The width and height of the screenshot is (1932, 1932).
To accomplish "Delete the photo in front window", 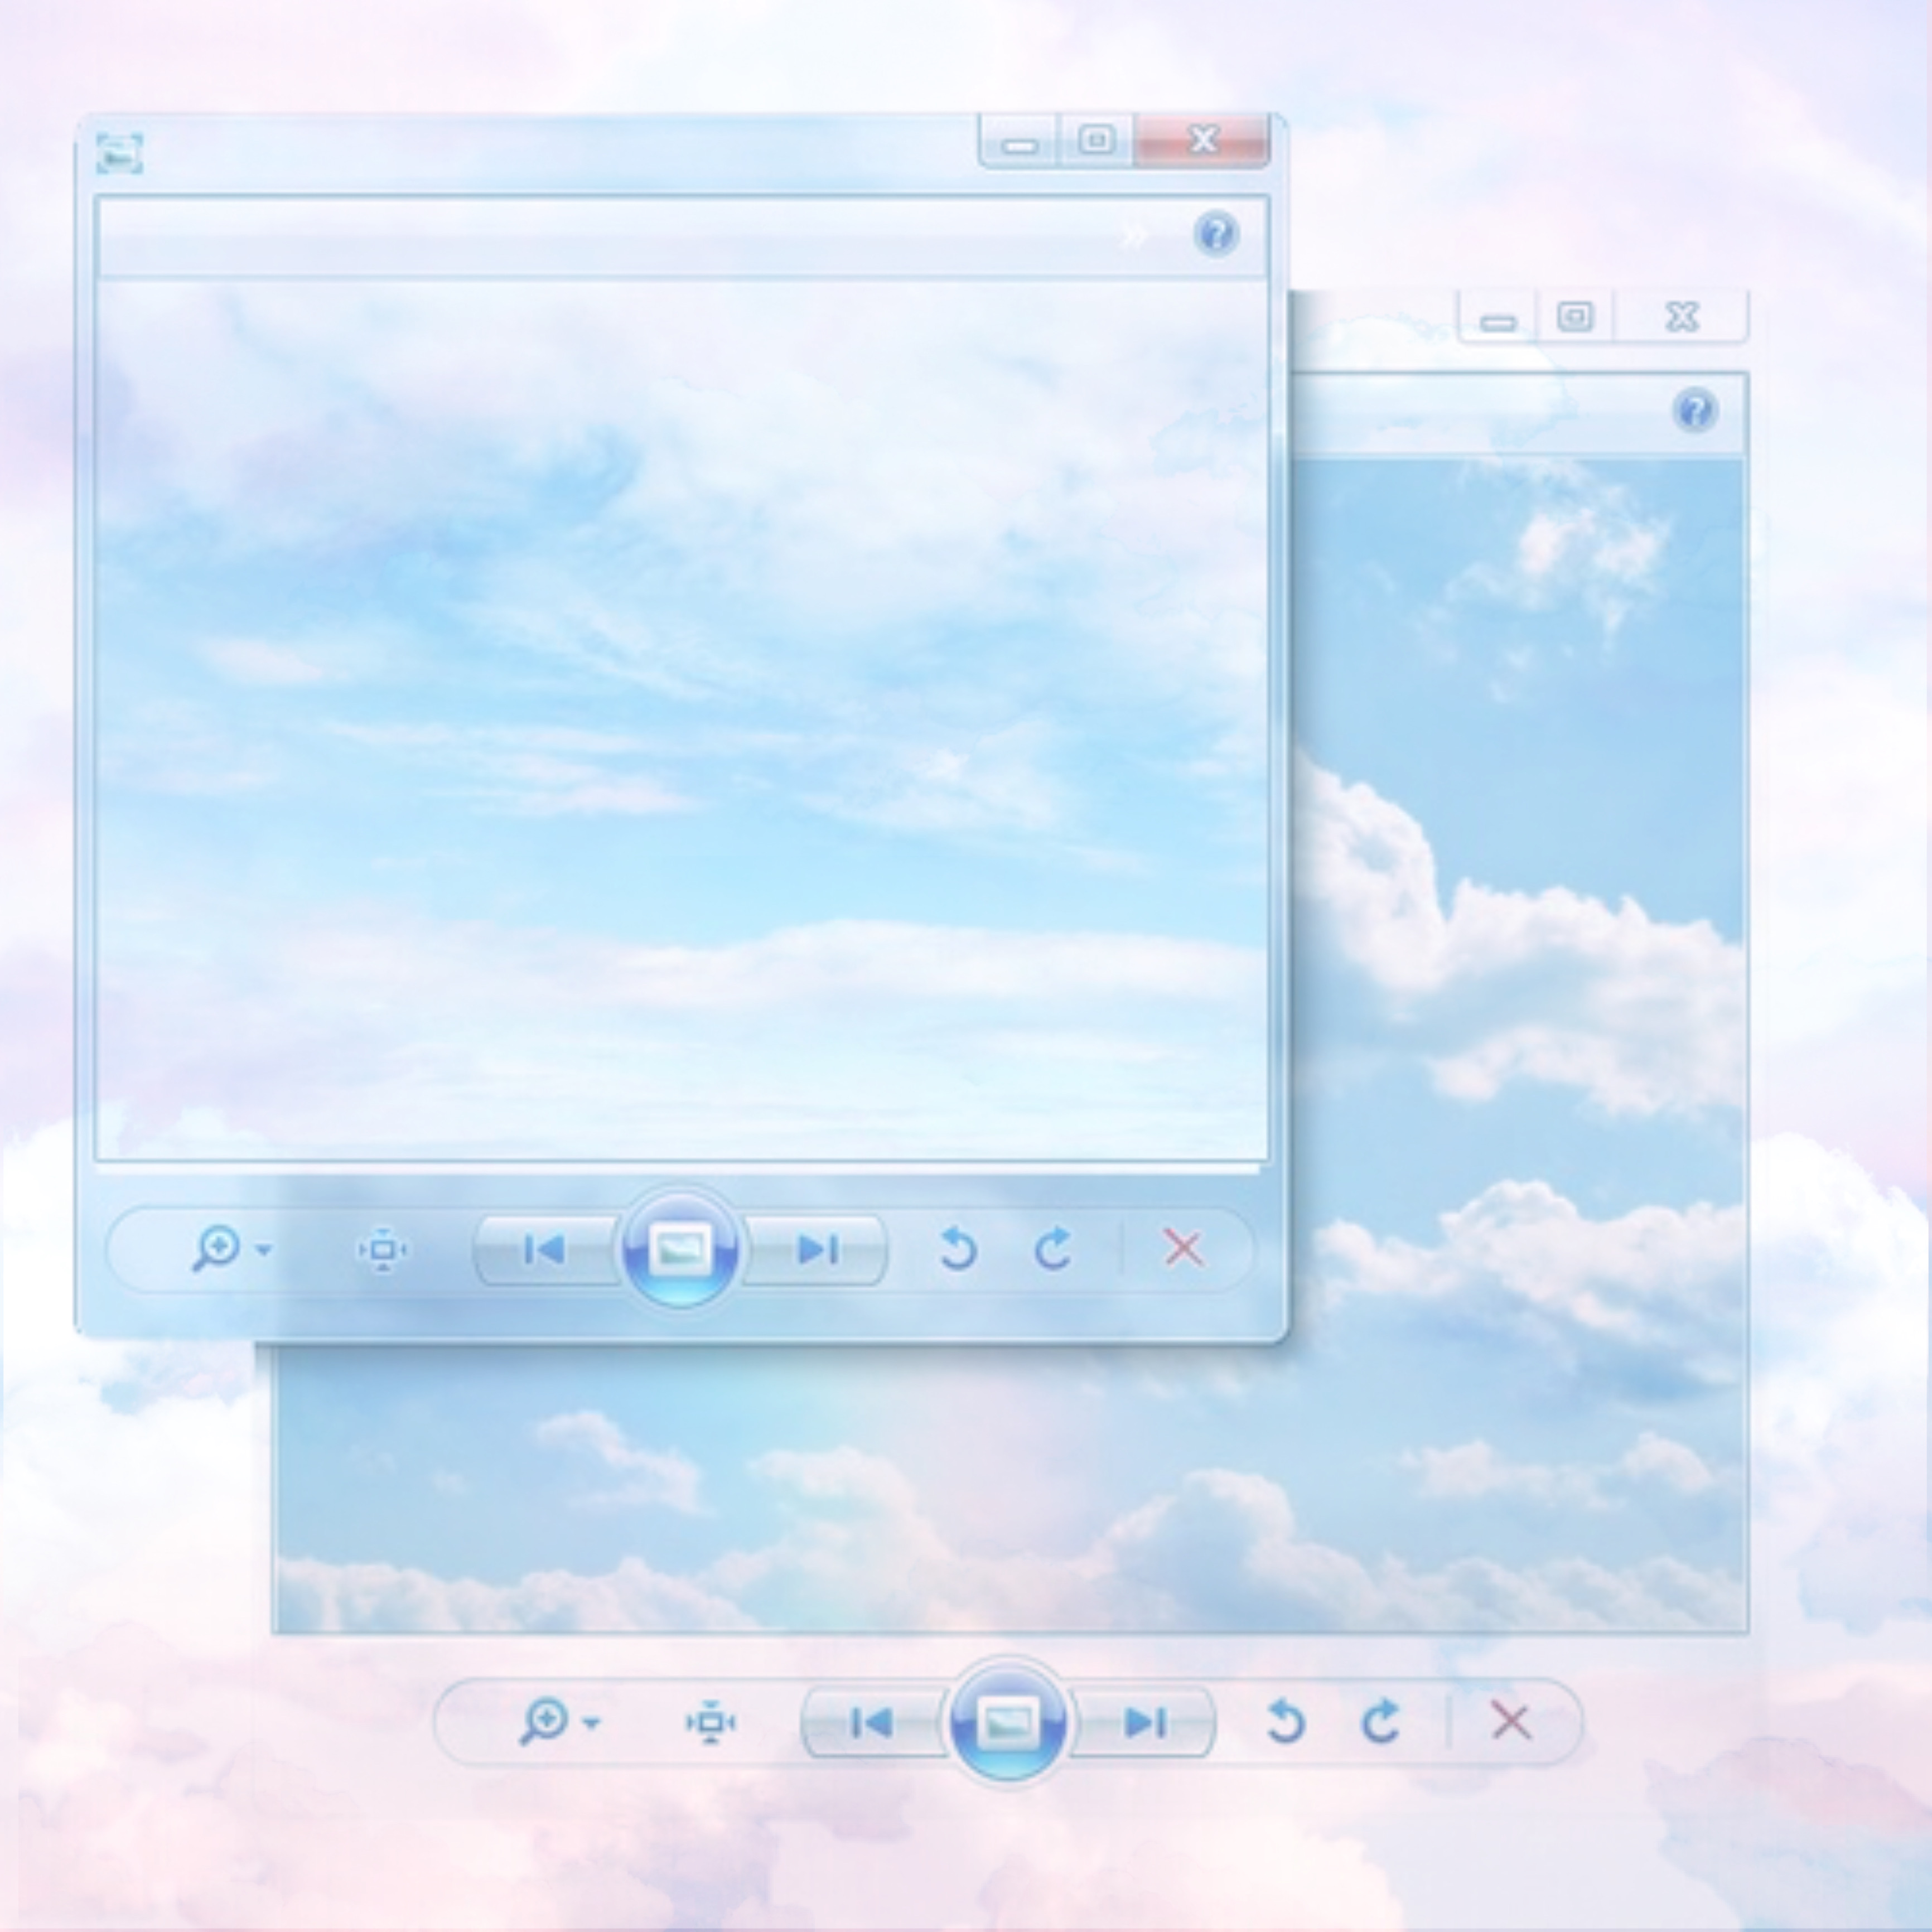I will coord(1183,1248).
